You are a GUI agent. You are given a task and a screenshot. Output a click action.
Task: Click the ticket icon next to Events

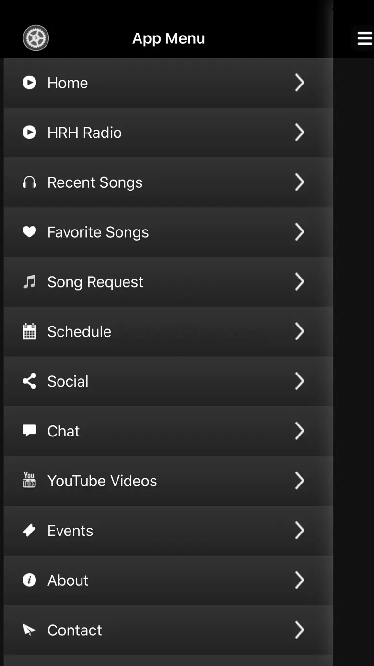(x=29, y=530)
